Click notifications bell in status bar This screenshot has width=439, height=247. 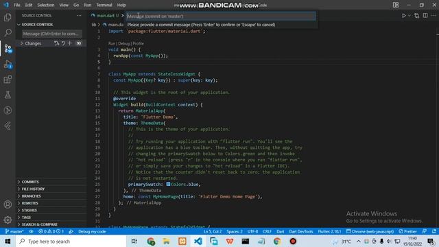[434, 232]
